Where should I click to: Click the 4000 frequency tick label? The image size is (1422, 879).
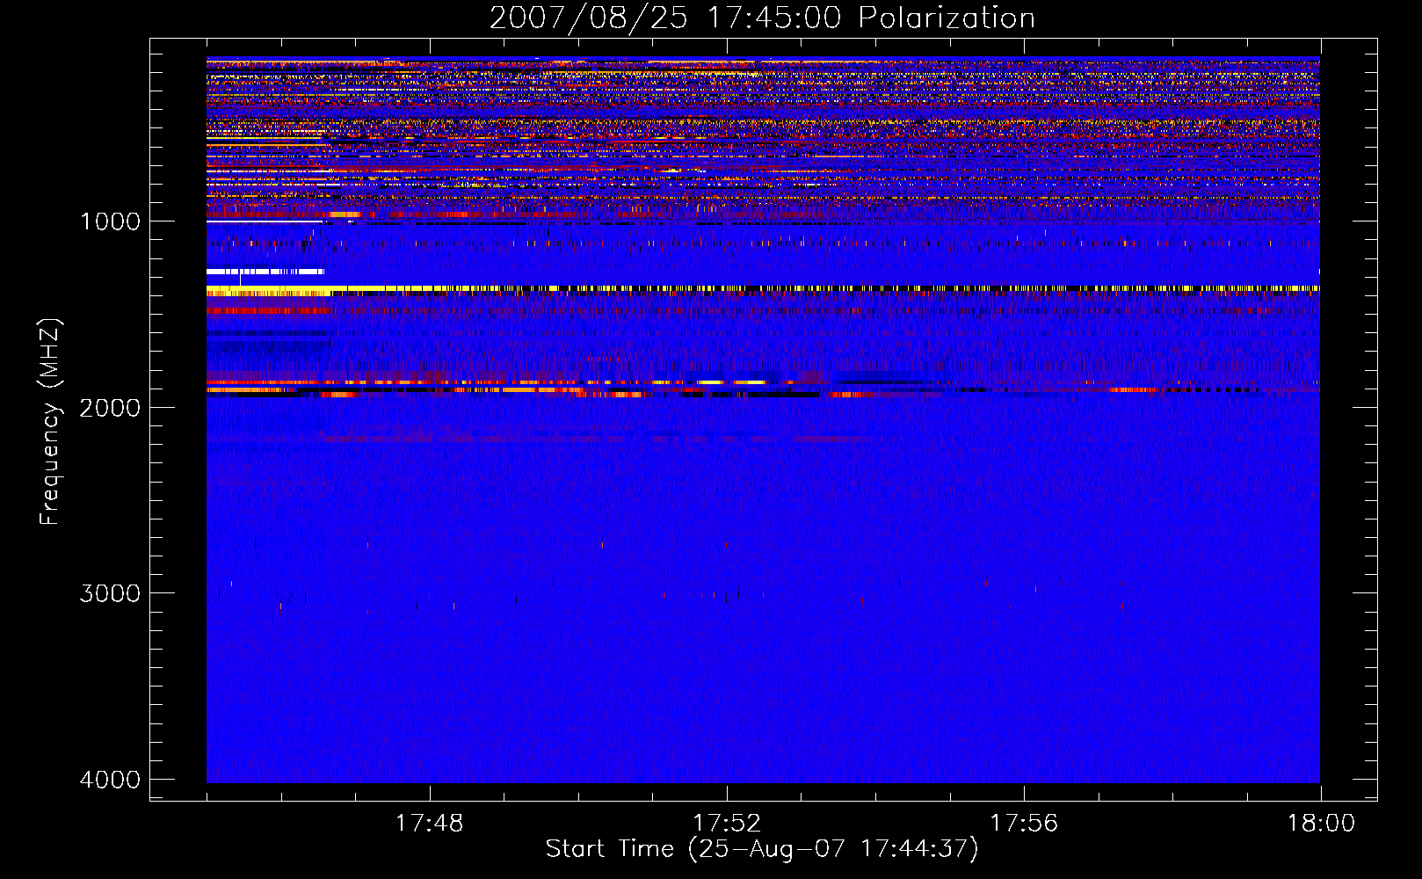110,779
